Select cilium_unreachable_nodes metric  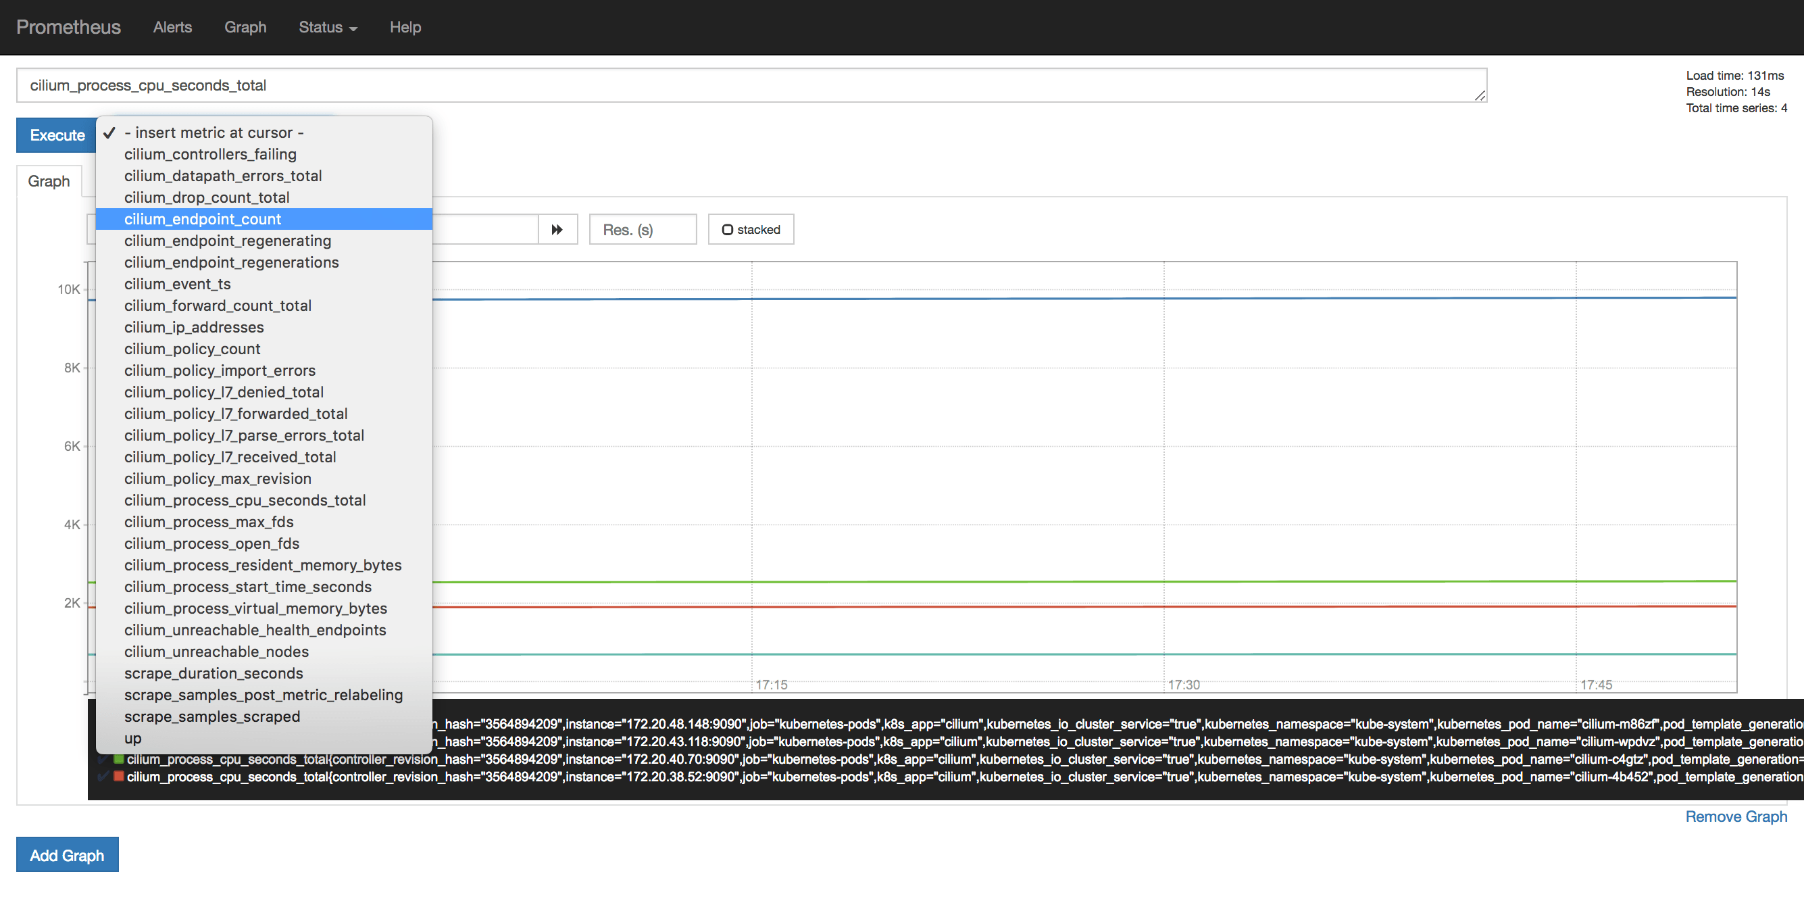click(264, 652)
